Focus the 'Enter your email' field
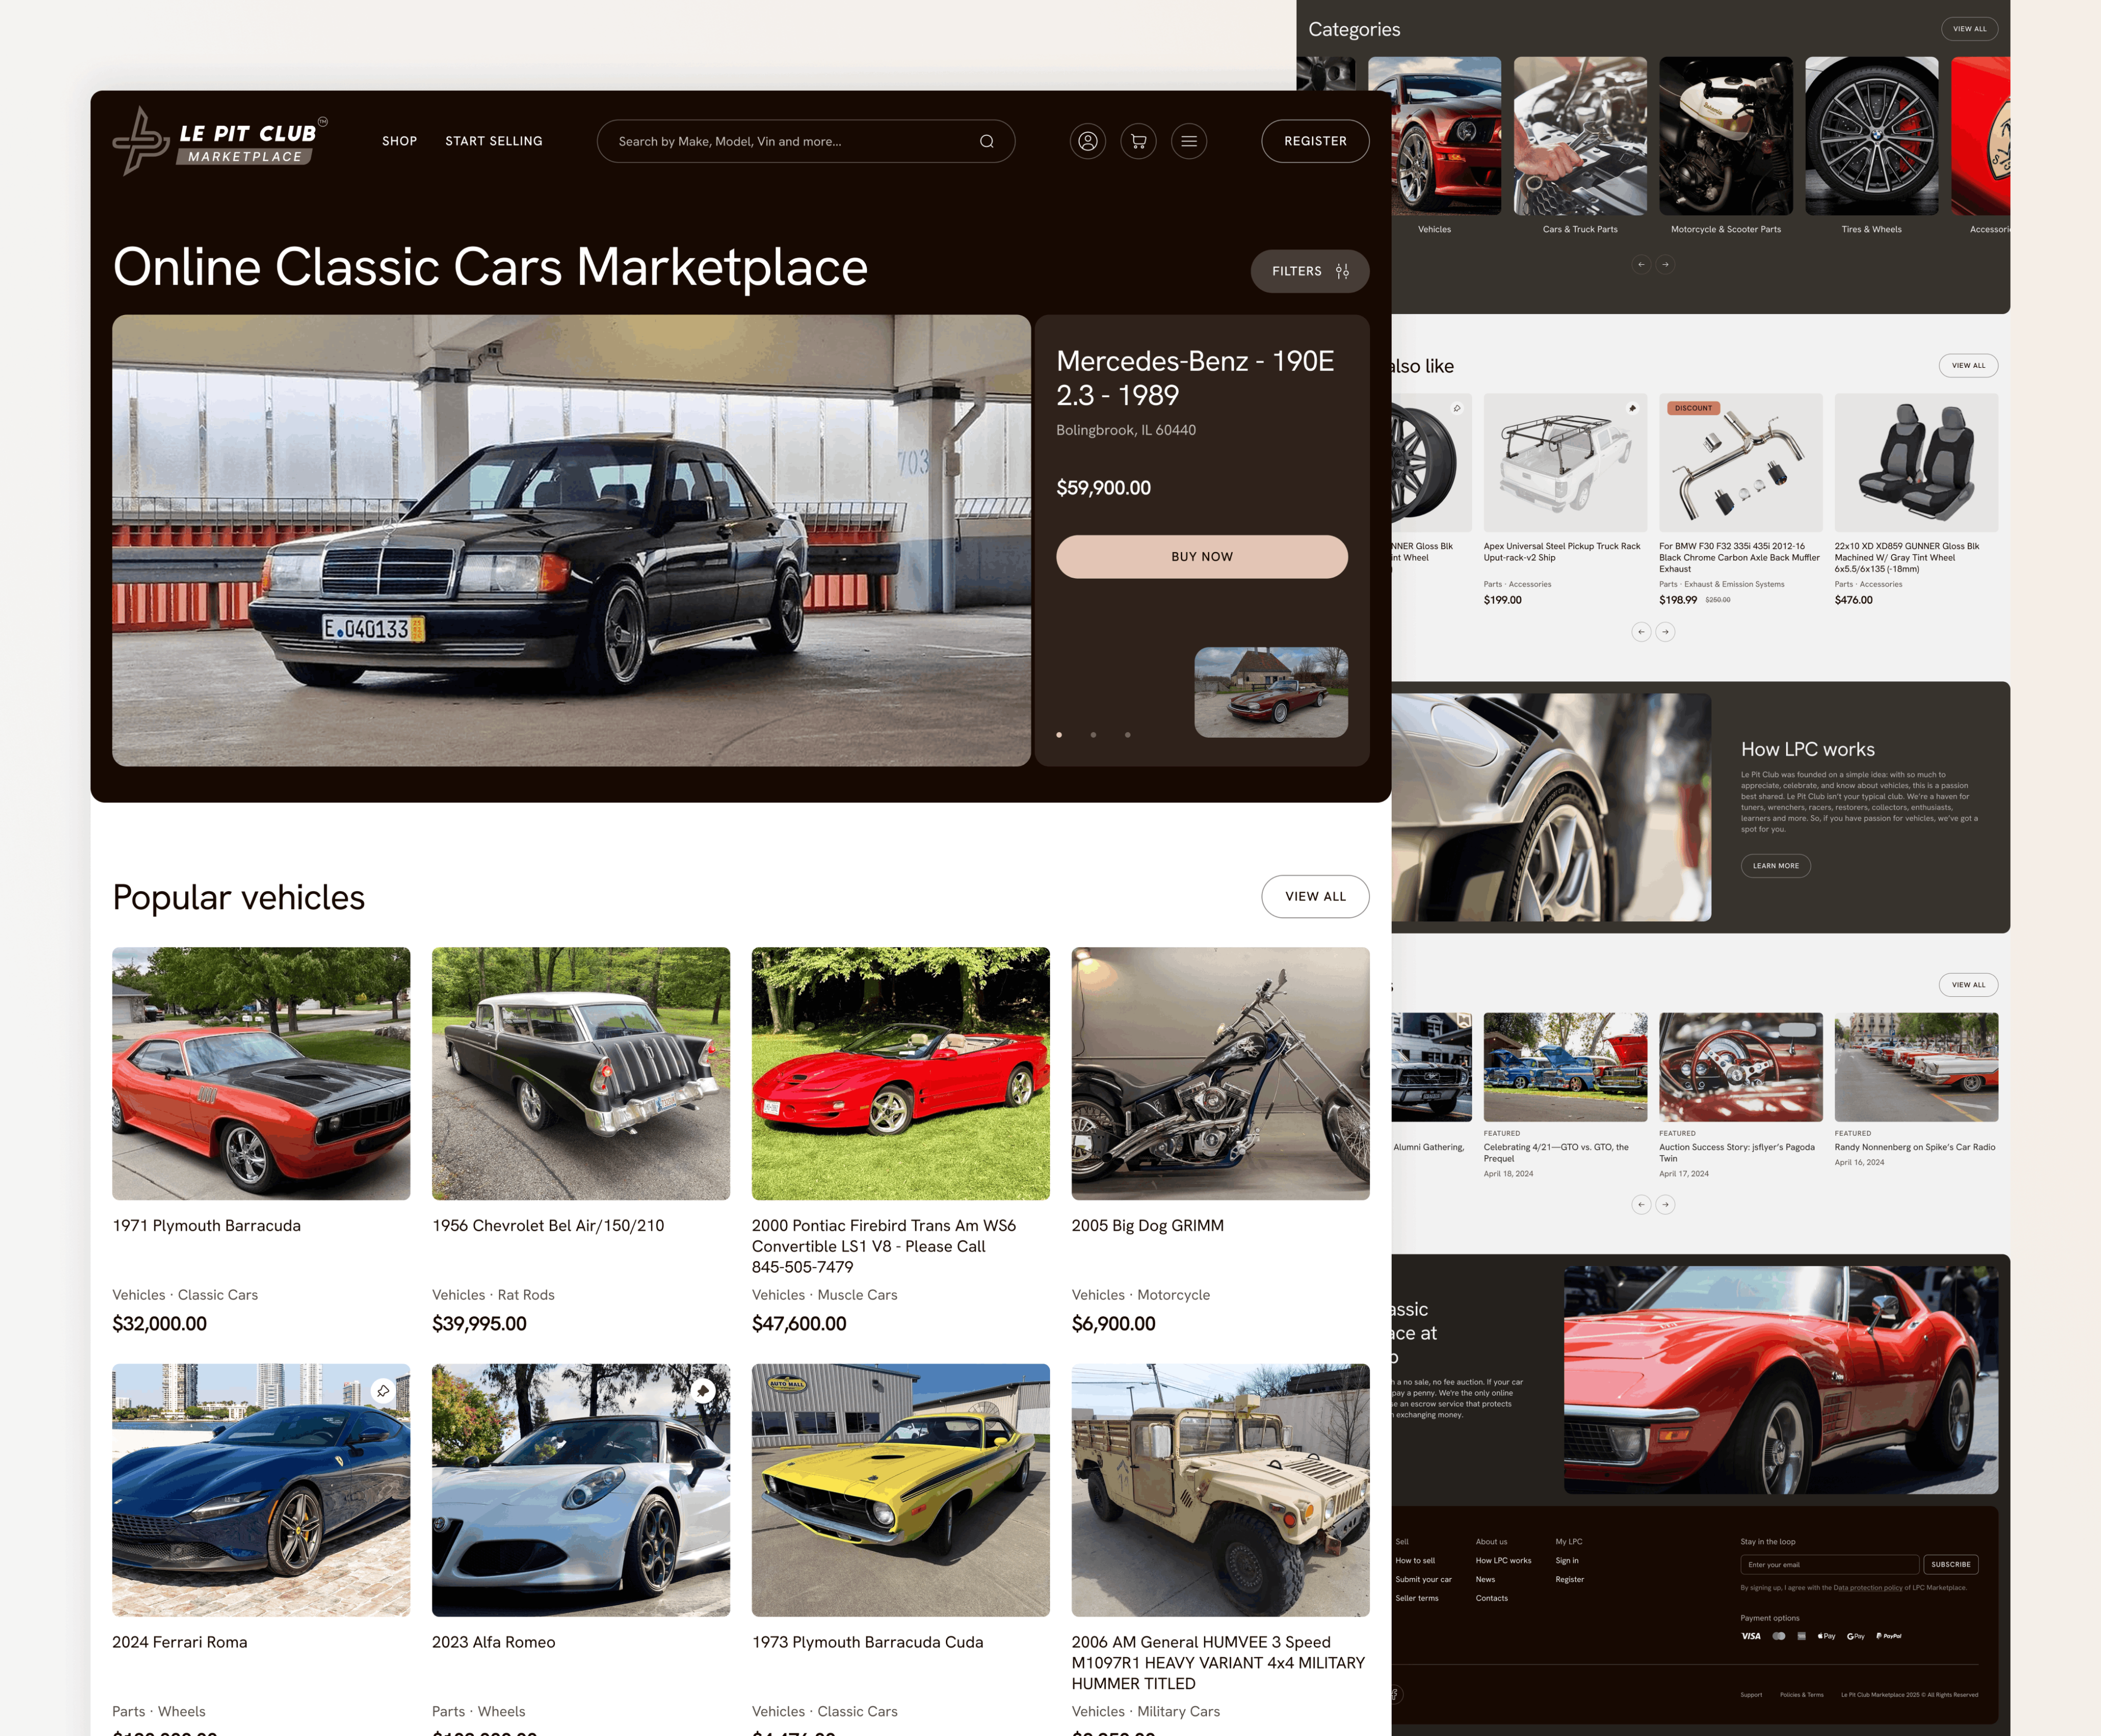Viewport: 2101px width, 1736px height. point(1829,1564)
